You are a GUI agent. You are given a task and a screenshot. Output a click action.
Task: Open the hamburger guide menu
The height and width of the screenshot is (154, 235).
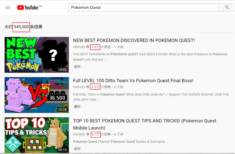tap(8, 8)
